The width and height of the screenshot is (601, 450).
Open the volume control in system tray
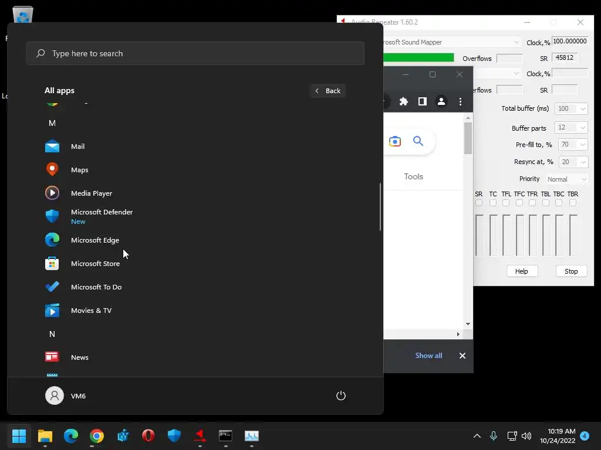(526, 436)
